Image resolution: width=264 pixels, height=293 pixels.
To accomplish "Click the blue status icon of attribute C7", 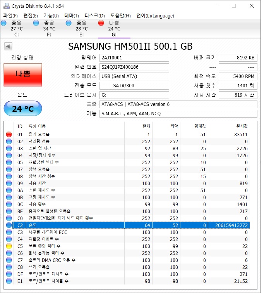I will 9,260.
